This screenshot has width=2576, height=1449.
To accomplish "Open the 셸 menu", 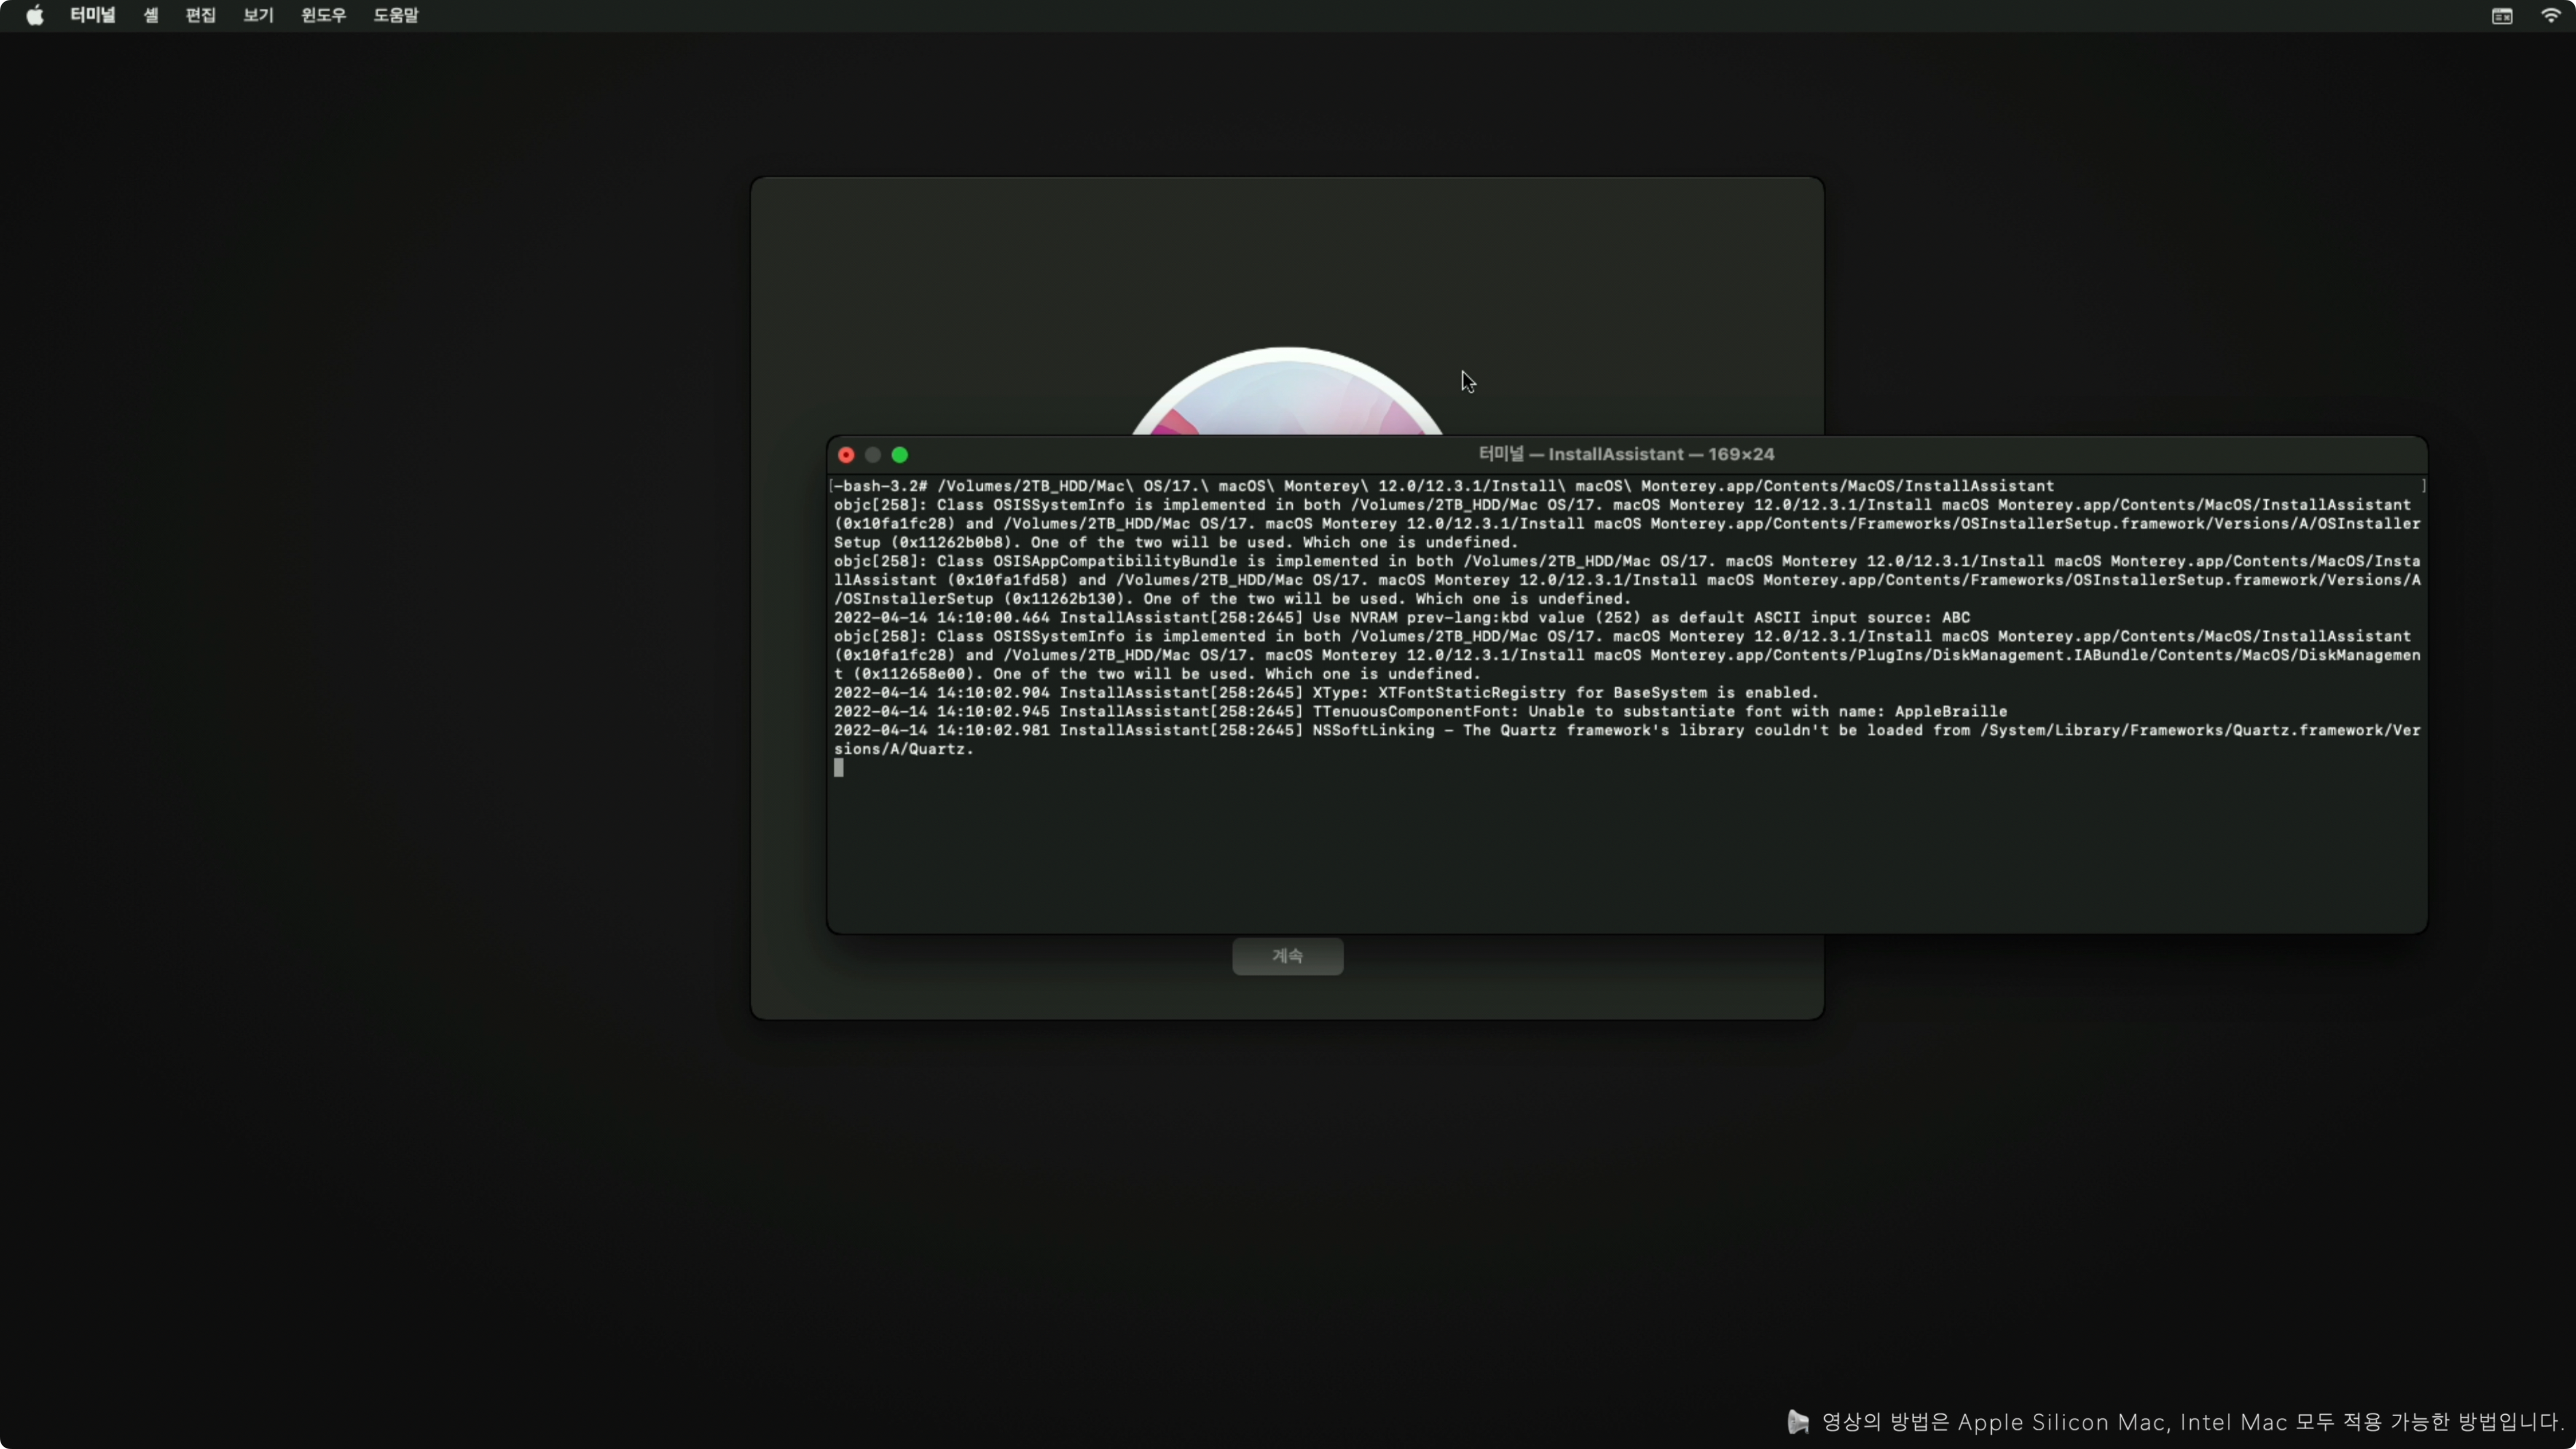I will click(151, 15).
